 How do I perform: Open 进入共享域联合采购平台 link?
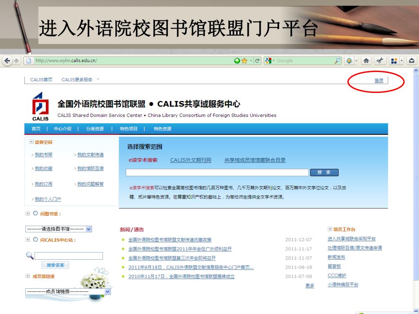(x=351, y=239)
